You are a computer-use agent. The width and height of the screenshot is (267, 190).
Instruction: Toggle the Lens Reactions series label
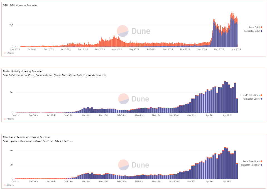(x=251, y=161)
